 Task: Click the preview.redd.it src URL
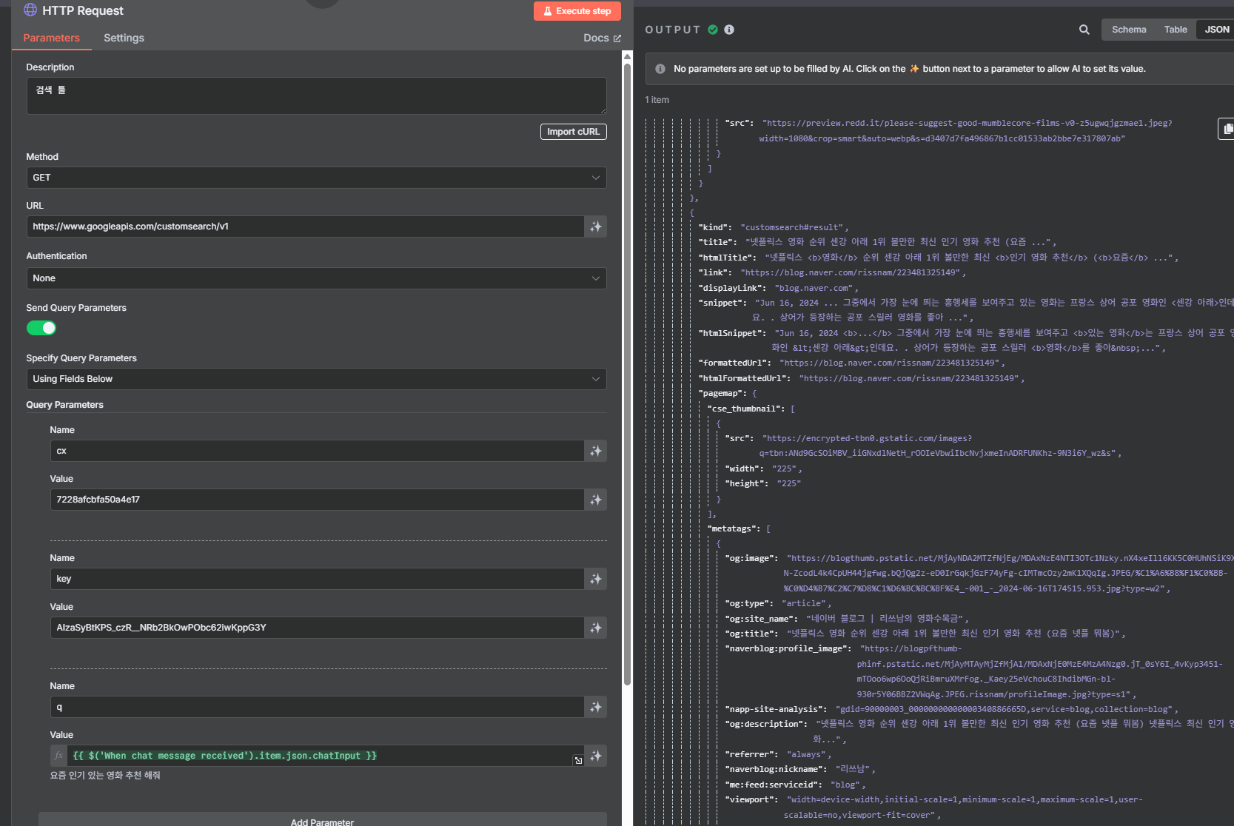pos(966,131)
